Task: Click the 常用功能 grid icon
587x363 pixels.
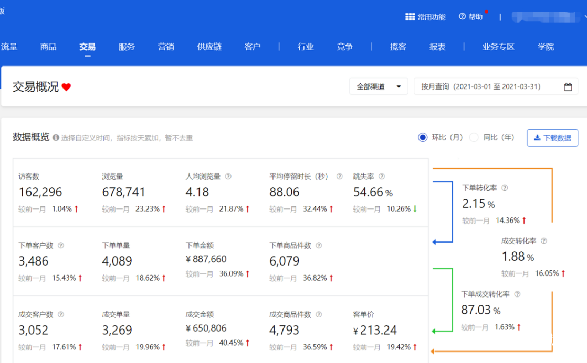Action: click(x=410, y=16)
